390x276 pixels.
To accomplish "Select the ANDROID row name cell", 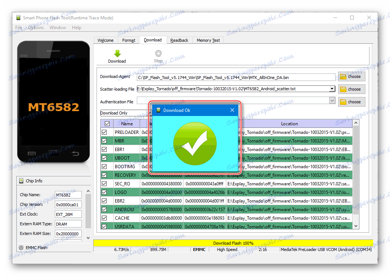I will click(x=127, y=210).
